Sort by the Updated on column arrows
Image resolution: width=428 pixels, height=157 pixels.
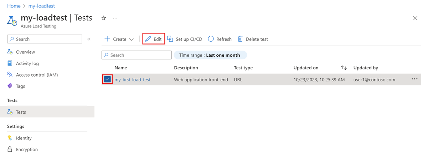pos(344,68)
